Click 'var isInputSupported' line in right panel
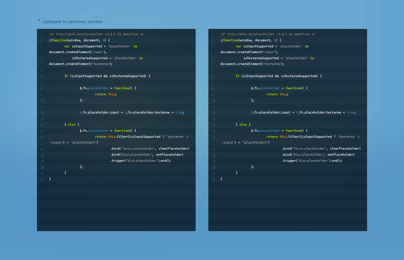This screenshot has width=404, height=260. pos(272,46)
